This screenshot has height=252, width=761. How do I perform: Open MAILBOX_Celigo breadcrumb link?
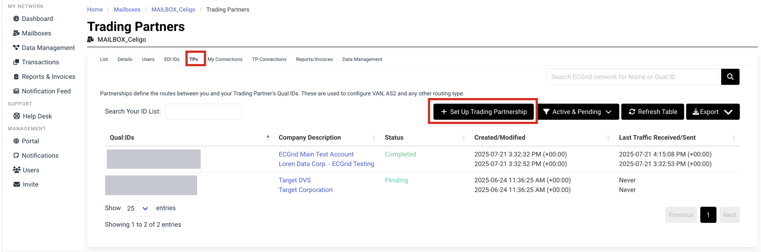(173, 9)
